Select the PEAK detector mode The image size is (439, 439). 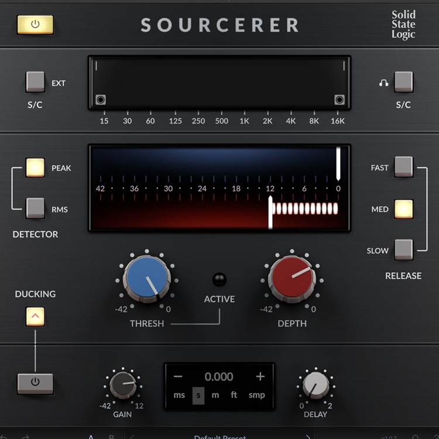click(35, 168)
